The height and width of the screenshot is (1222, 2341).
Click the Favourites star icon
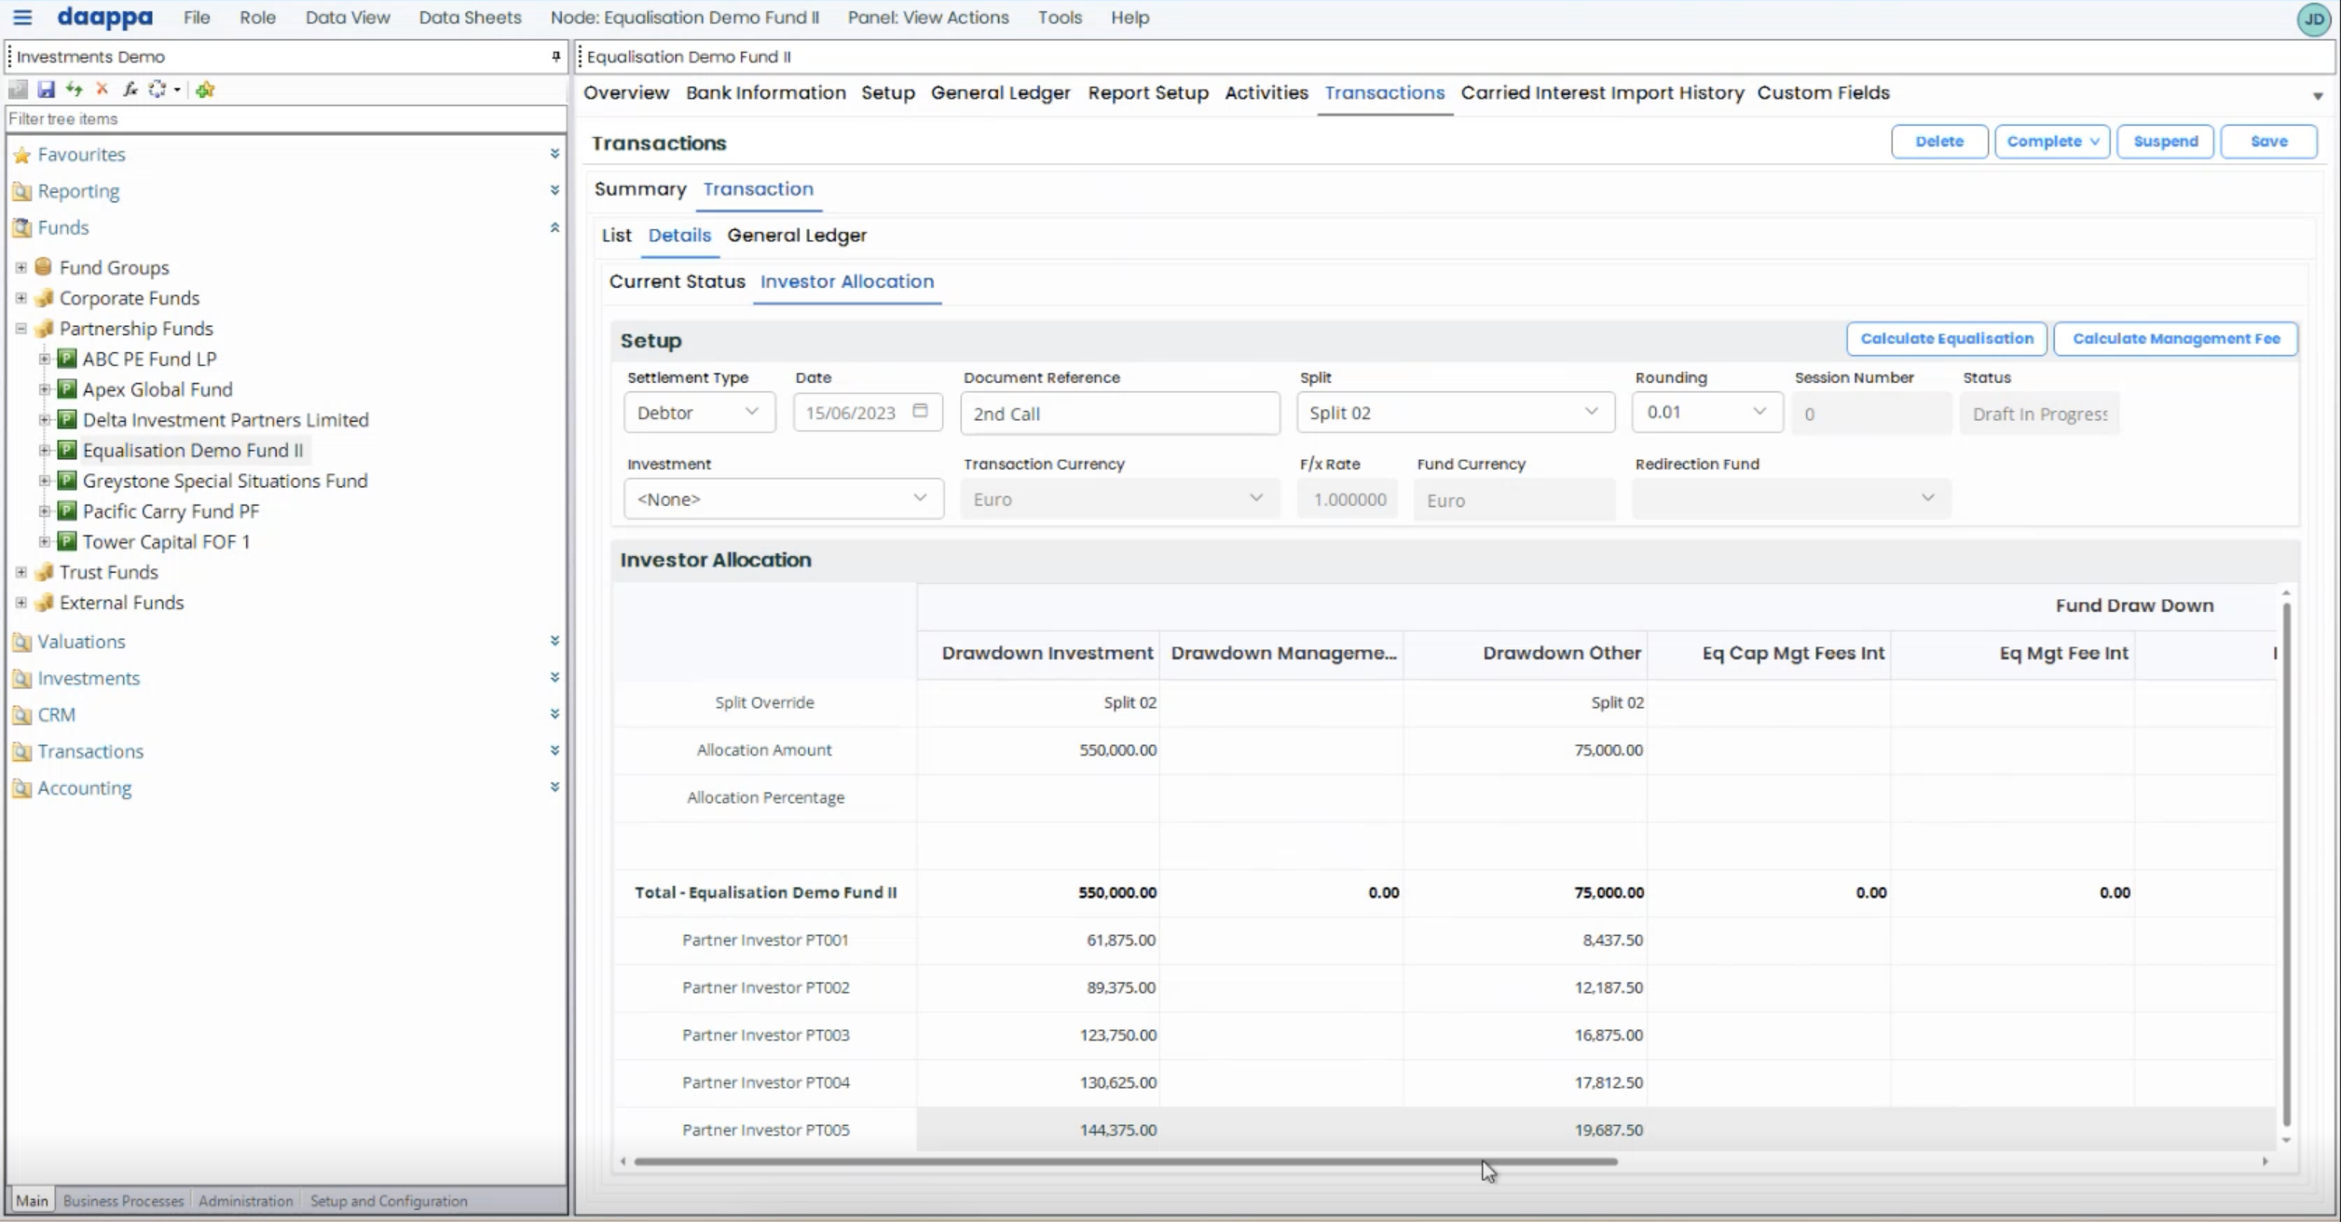pyautogui.click(x=22, y=155)
